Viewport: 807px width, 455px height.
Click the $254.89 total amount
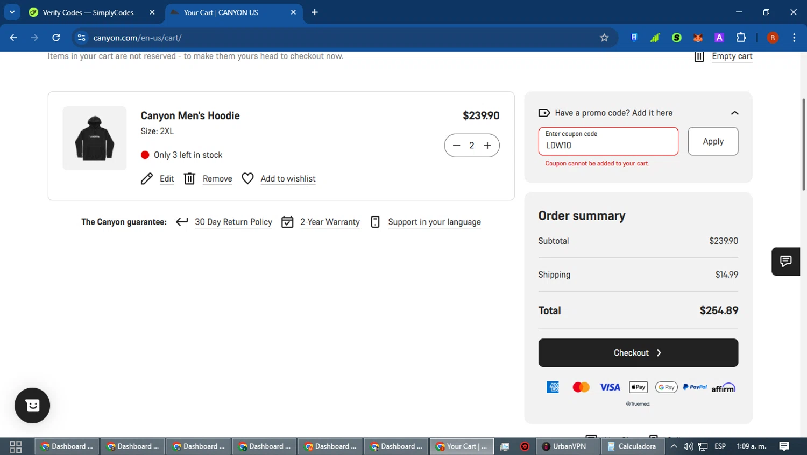point(719,310)
